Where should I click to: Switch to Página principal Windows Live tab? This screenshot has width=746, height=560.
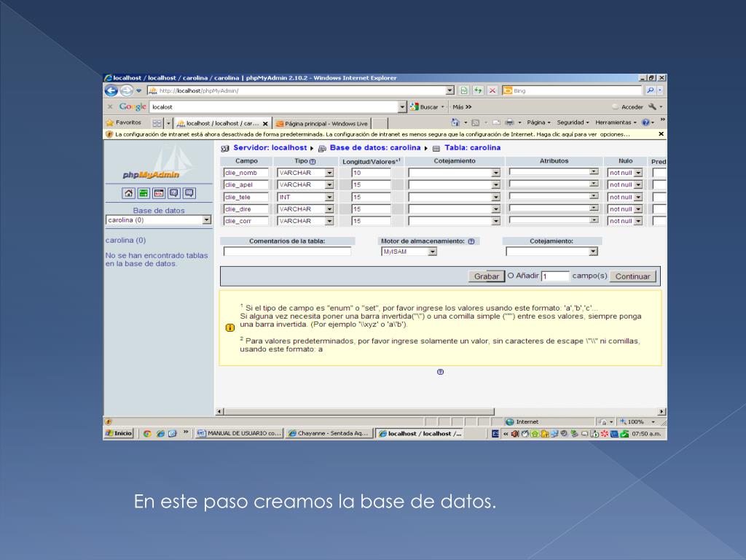click(322, 124)
